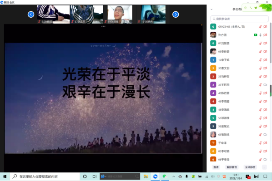Click the camera icon for 63张歆鸣
Screen dimensions: 272x181
(265, 135)
